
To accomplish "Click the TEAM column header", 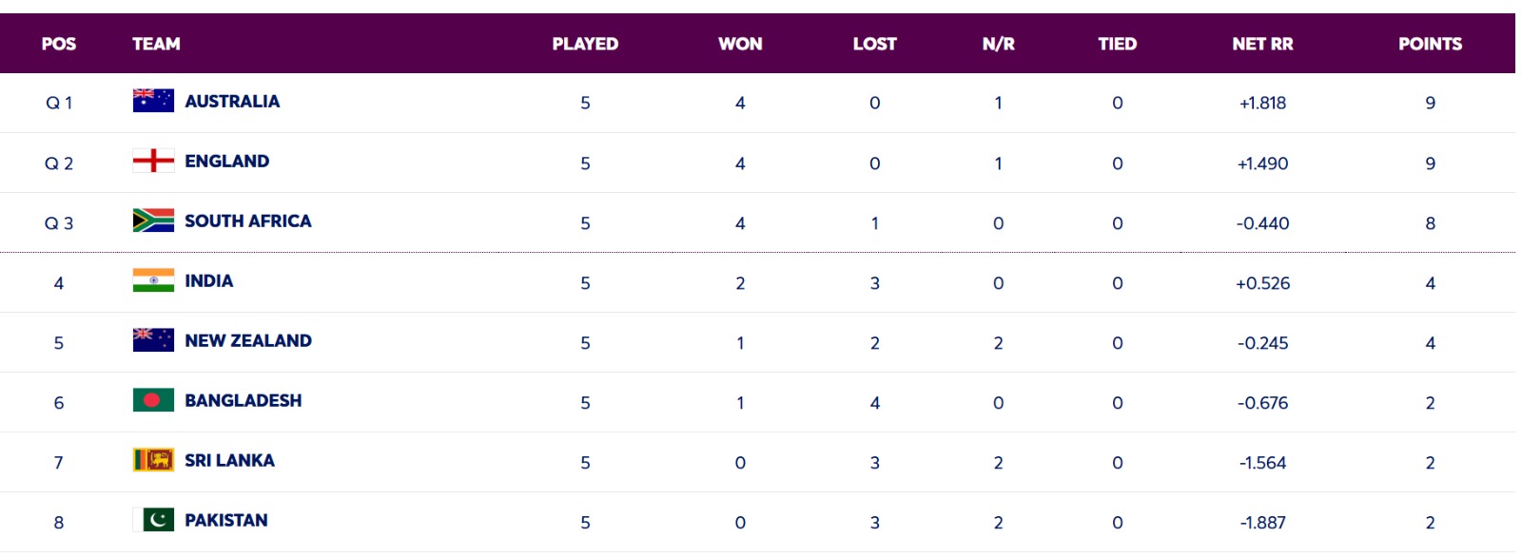I will pyautogui.click(x=156, y=44).
